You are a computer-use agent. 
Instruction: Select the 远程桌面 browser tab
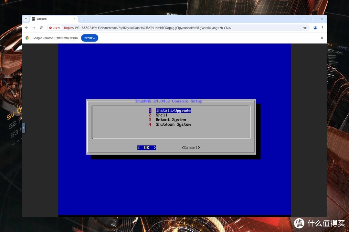click(54, 19)
